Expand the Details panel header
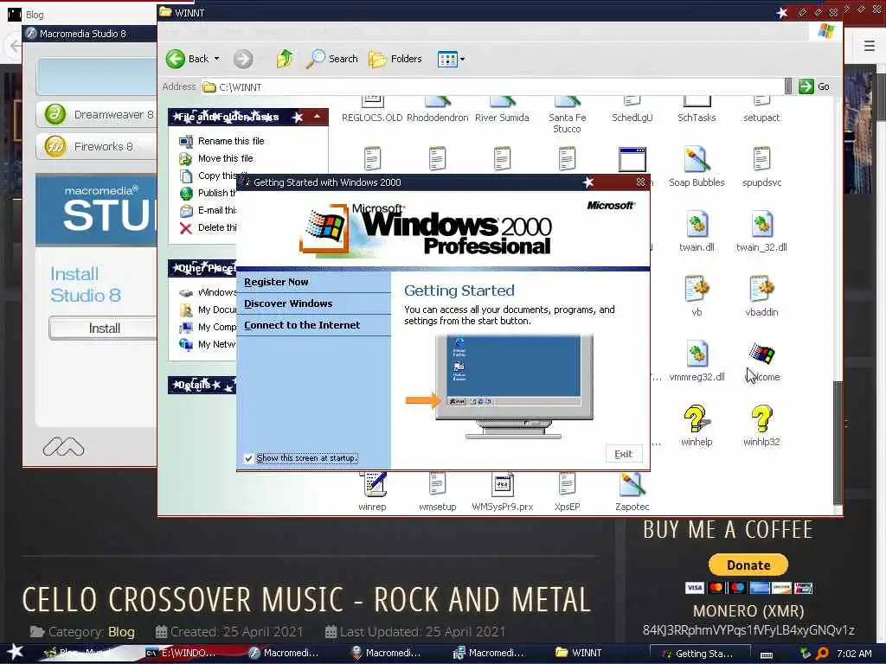 [x=202, y=385]
